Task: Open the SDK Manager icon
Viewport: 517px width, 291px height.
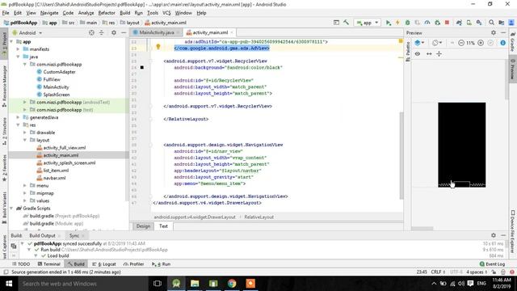Action: [479, 23]
